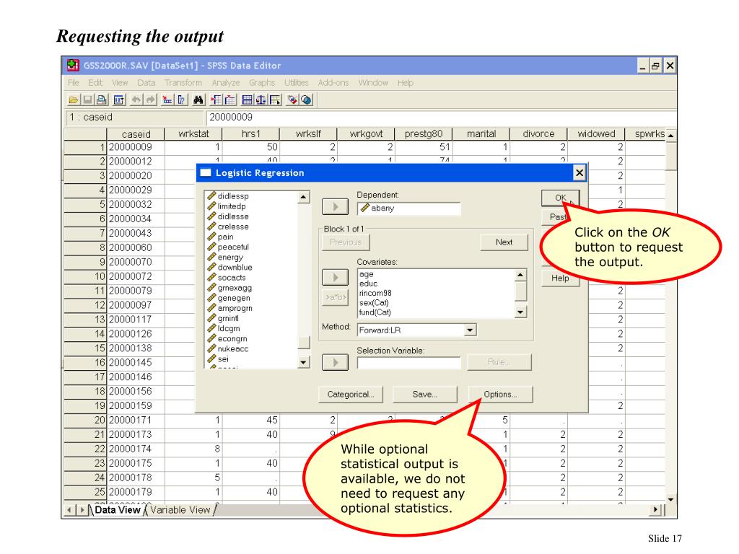Click the Go to Case toolbar icon
This screenshot has width=739, height=554.
tap(167, 100)
